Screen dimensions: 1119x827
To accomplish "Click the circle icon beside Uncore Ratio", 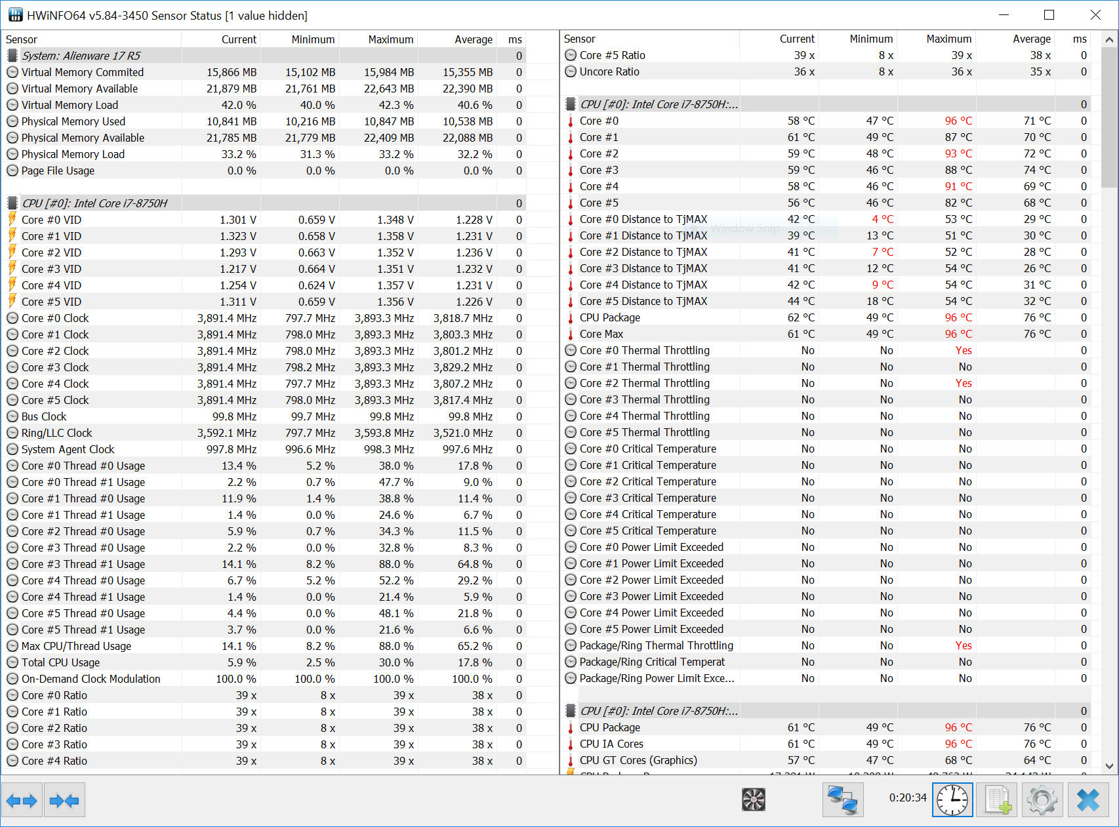I will coord(571,71).
